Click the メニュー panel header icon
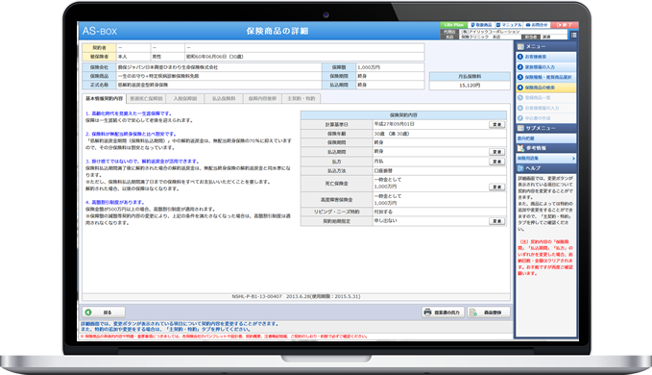Viewport: 652px width, 375px height. 520,46
